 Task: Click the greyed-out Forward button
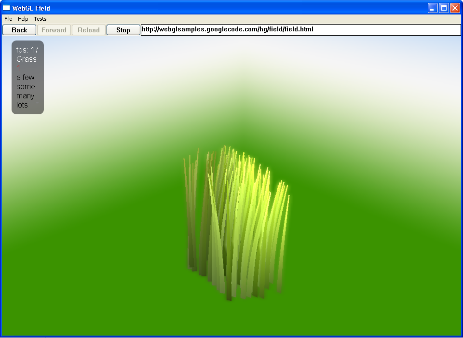click(54, 30)
